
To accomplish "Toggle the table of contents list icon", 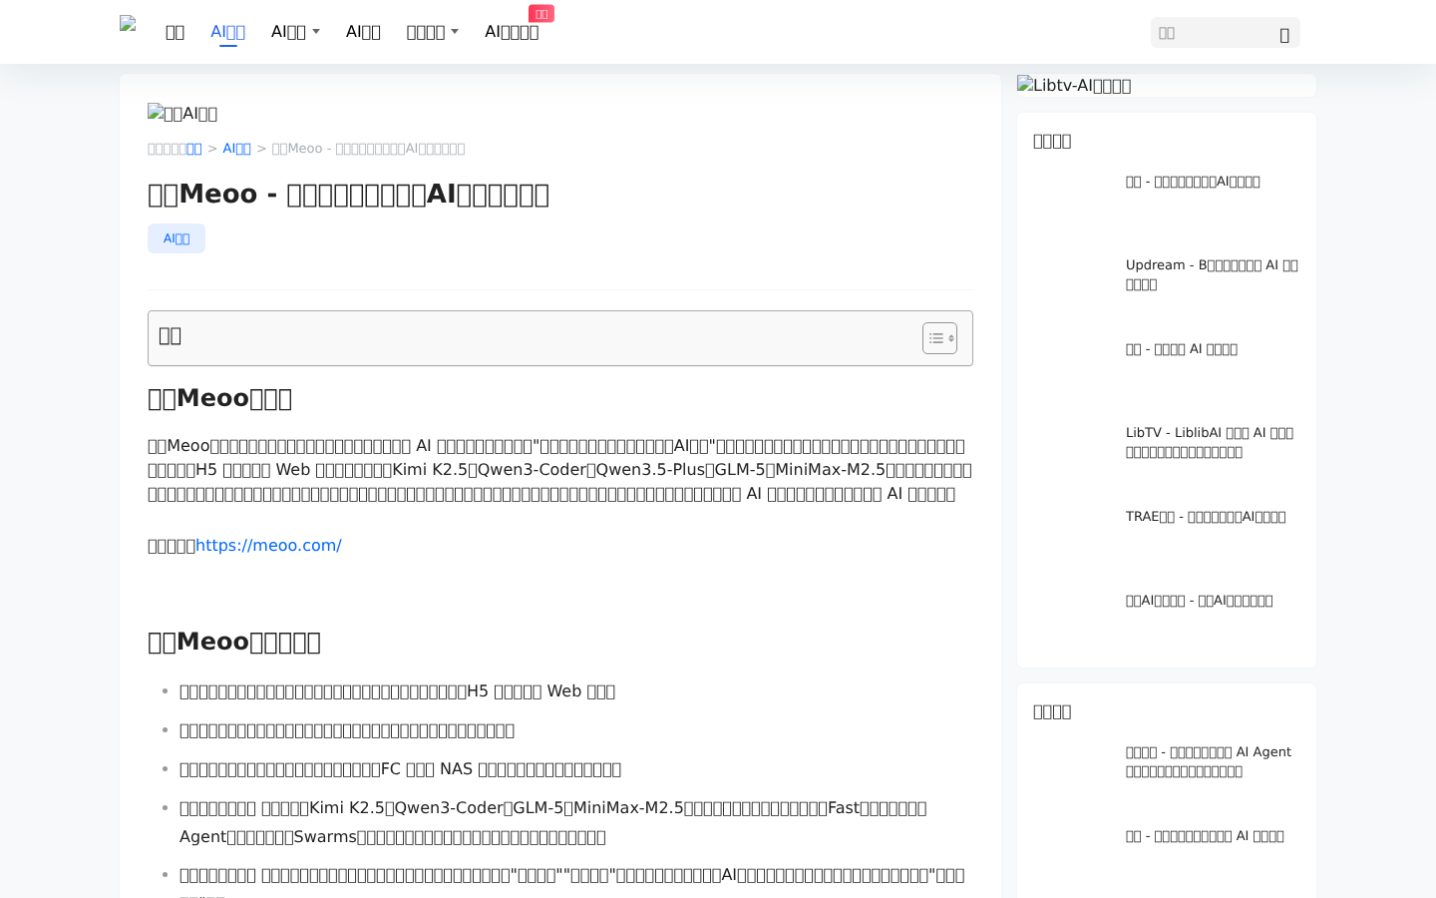I will pyautogui.click(x=939, y=338).
